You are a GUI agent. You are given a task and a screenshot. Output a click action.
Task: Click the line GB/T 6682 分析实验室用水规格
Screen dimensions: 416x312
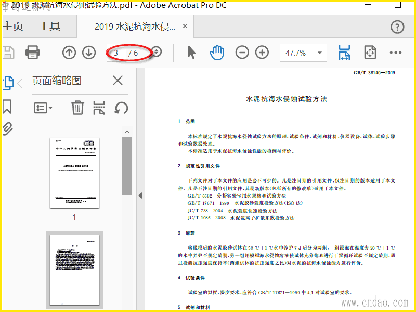tap(237, 196)
